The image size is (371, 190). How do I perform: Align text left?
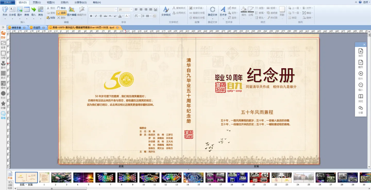pyautogui.click(x=136, y=10)
